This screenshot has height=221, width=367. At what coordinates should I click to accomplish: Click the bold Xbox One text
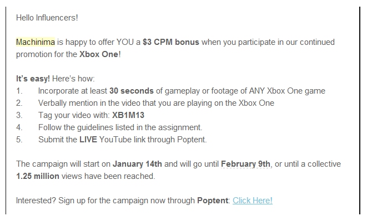[x=98, y=54]
